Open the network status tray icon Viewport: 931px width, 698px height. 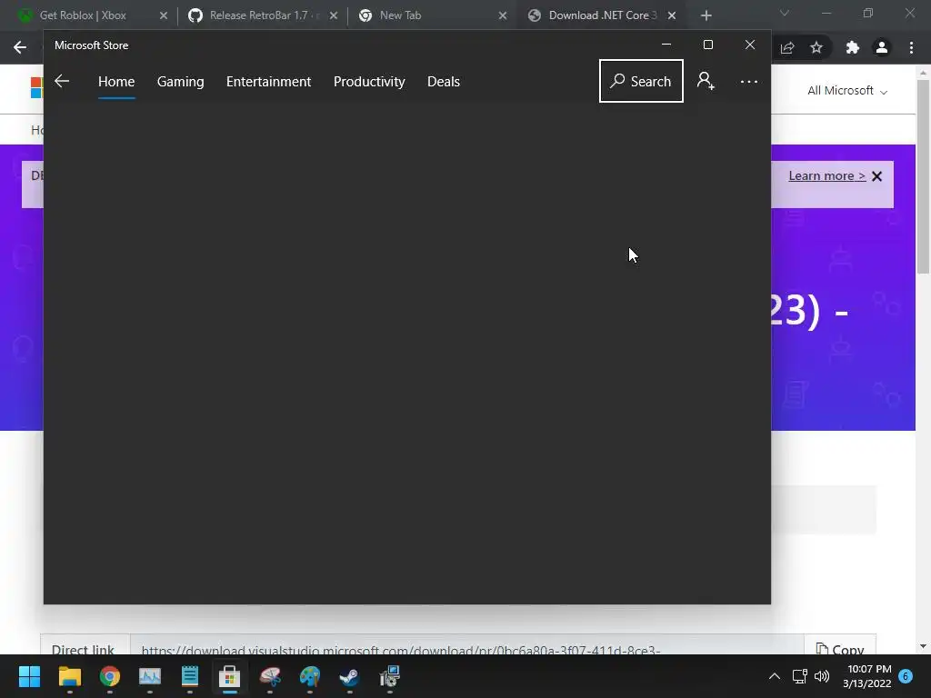pyautogui.click(x=800, y=676)
